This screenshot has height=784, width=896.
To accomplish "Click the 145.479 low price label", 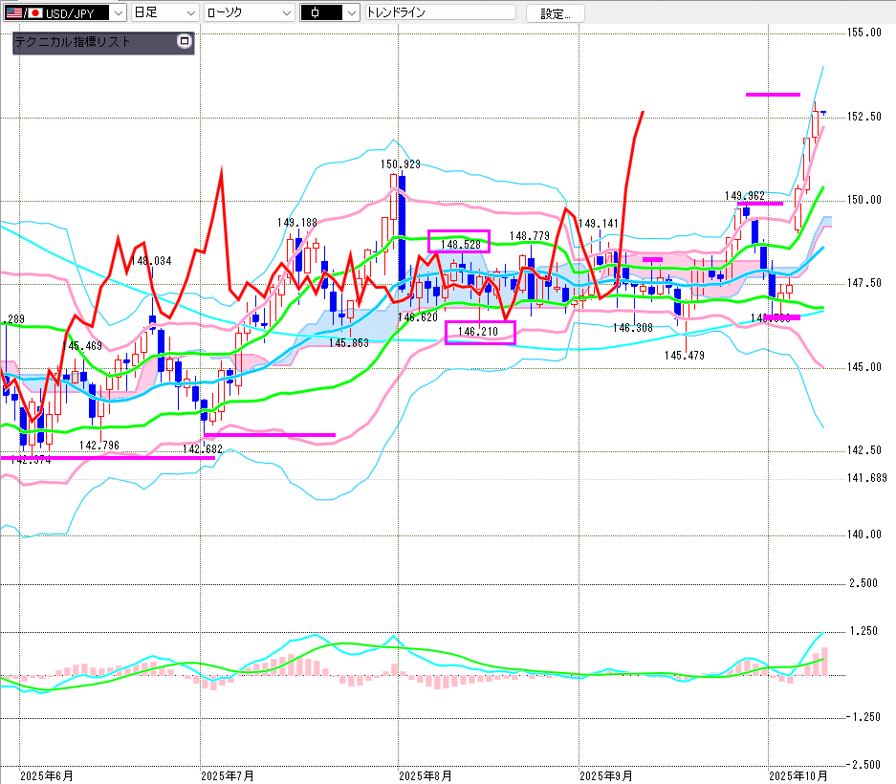I will click(x=684, y=355).
